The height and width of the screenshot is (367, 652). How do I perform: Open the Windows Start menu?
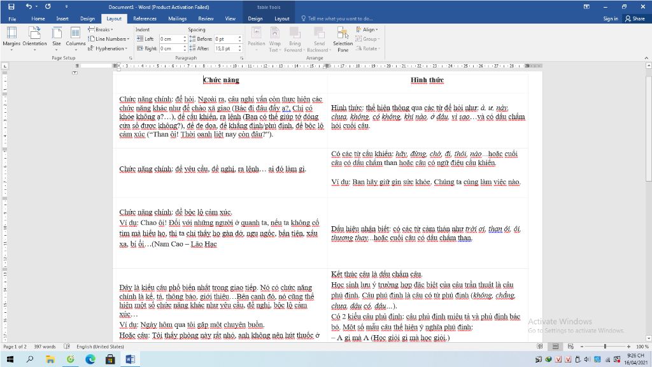pyautogui.click(x=10, y=359)
